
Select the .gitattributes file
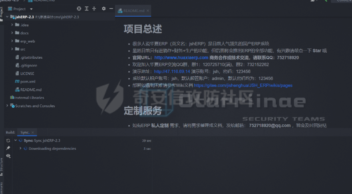31,57
